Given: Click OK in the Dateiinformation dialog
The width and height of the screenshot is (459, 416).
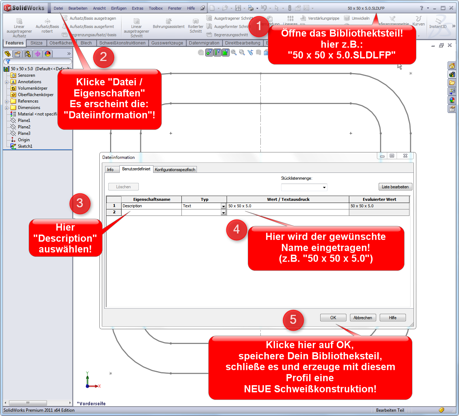Looking at the screenshot, I should (x=333, y=318).
